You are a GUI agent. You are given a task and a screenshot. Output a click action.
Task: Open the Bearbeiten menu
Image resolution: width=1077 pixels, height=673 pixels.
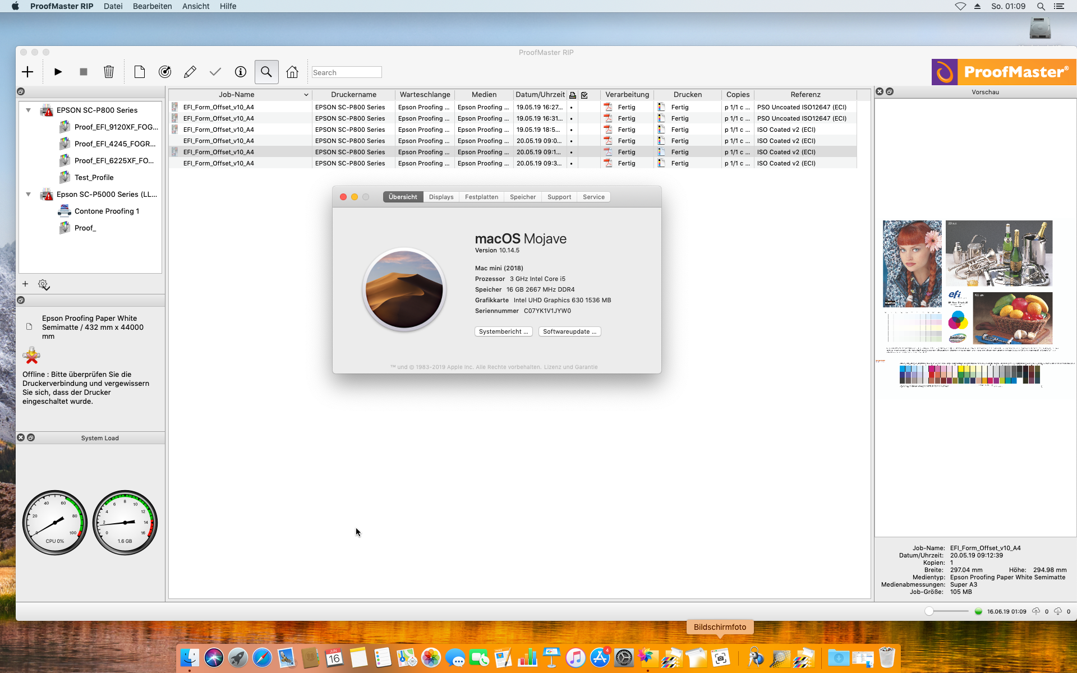(152, 6)
